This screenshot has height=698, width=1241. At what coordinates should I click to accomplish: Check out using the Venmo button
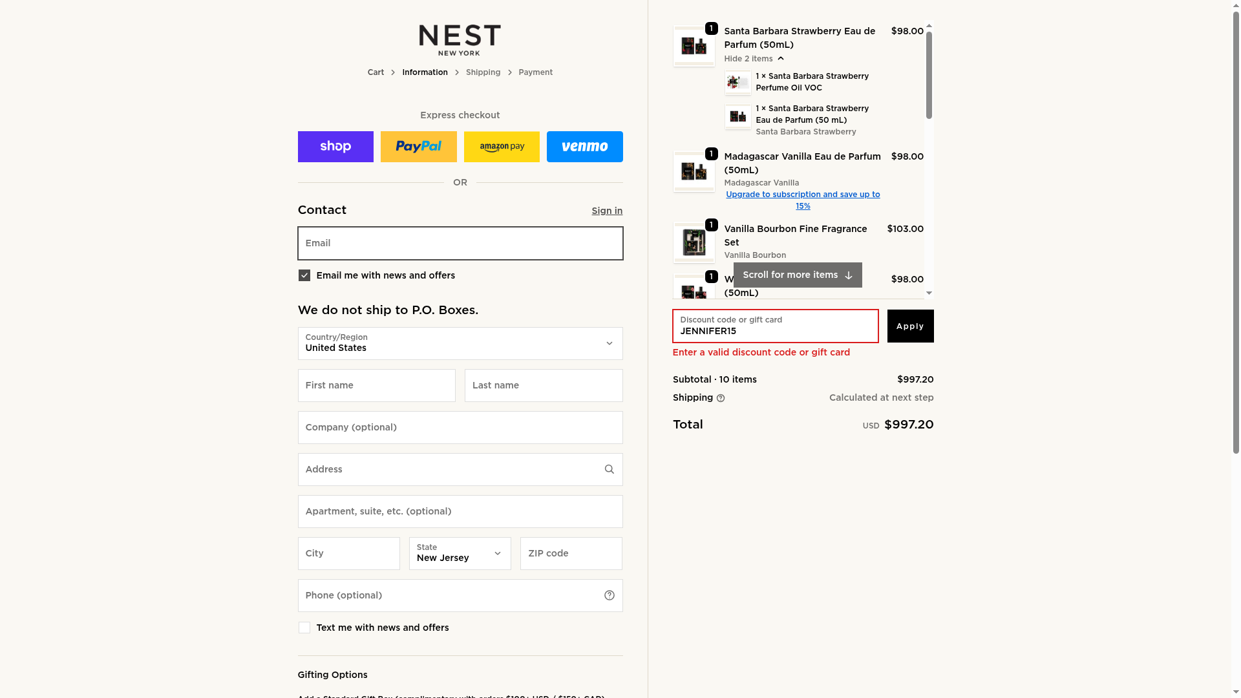pos(584,147)
